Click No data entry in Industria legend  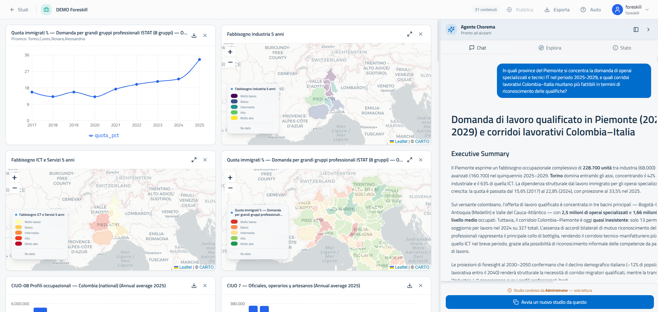(246, 128)
